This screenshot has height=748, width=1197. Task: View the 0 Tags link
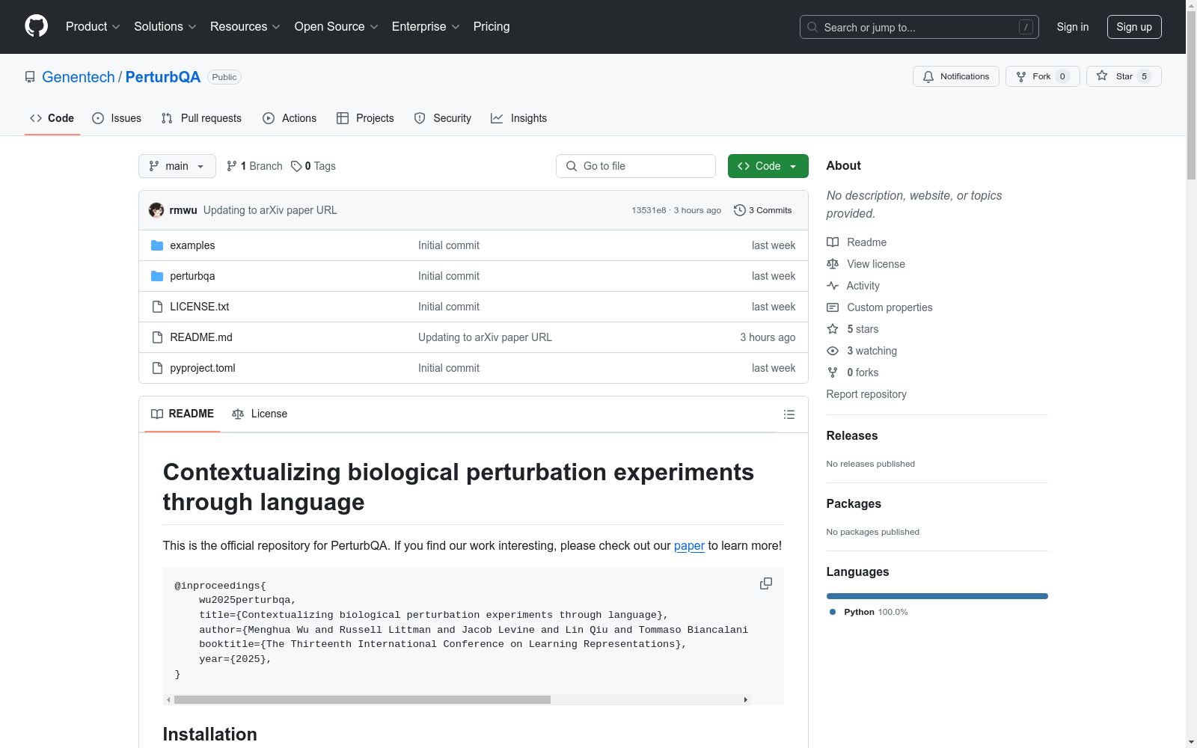pyautogui.click(x=313, y=166)
